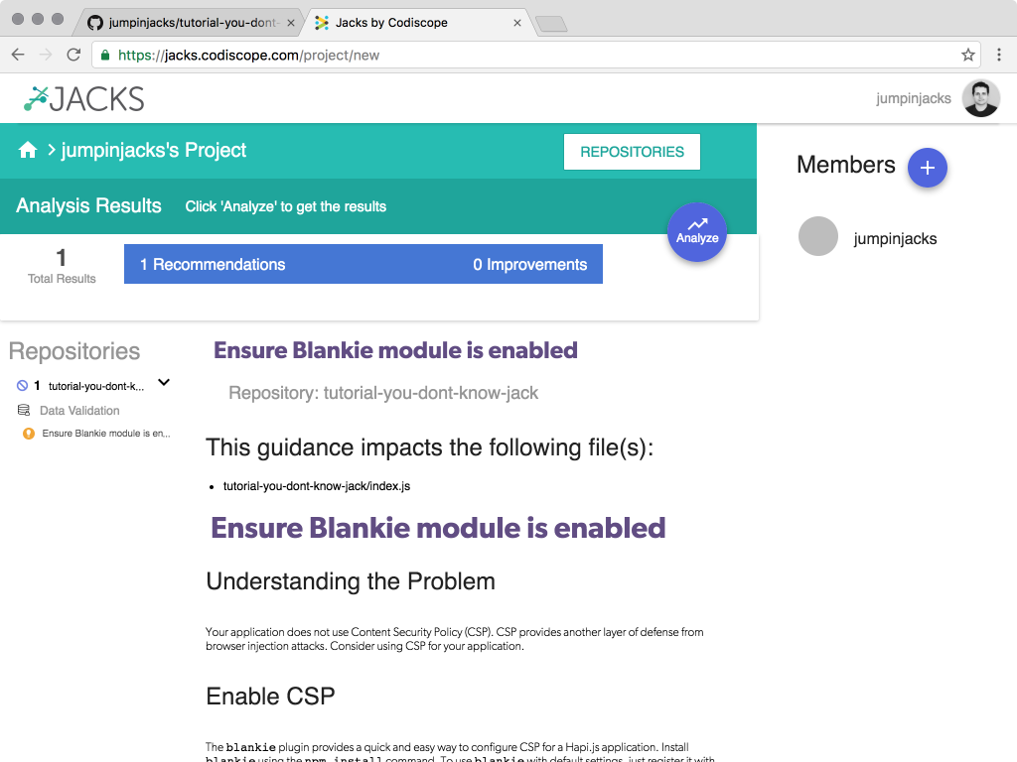Click the address bar URL field

point(532,56)
